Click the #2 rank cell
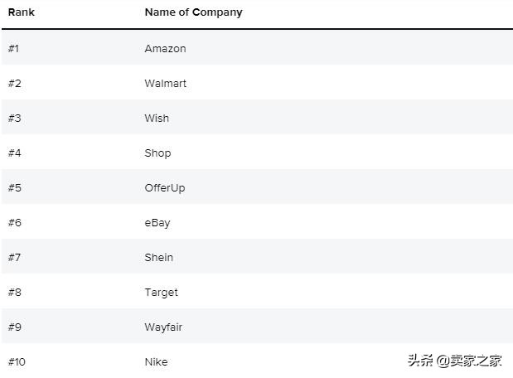This screenshot has height=378, width=513. pyautogui.click(x=14, y=83)
